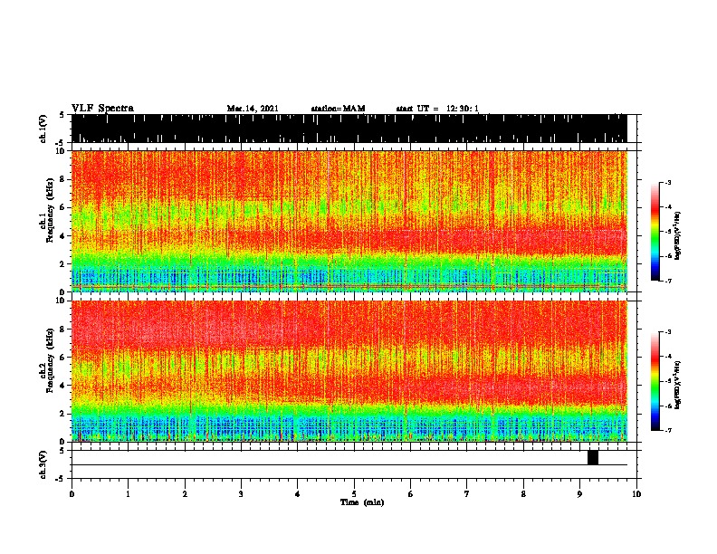Click the ch.1 black waveform panel
717x554 pixels.
349,129
